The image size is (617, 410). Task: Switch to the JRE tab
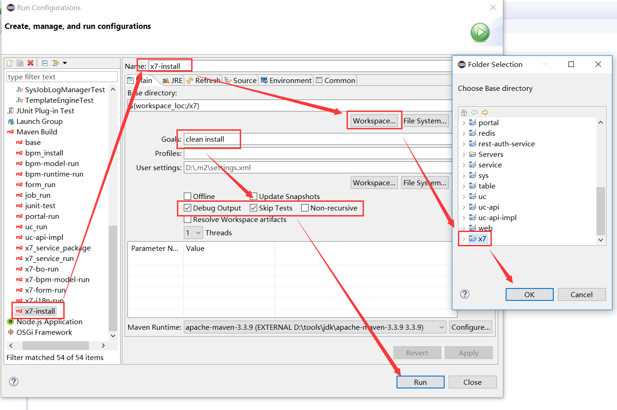tap(173, 80)
